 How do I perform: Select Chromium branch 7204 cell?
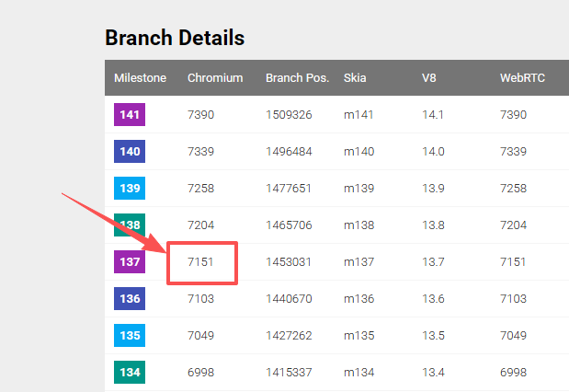click(200, 225)
